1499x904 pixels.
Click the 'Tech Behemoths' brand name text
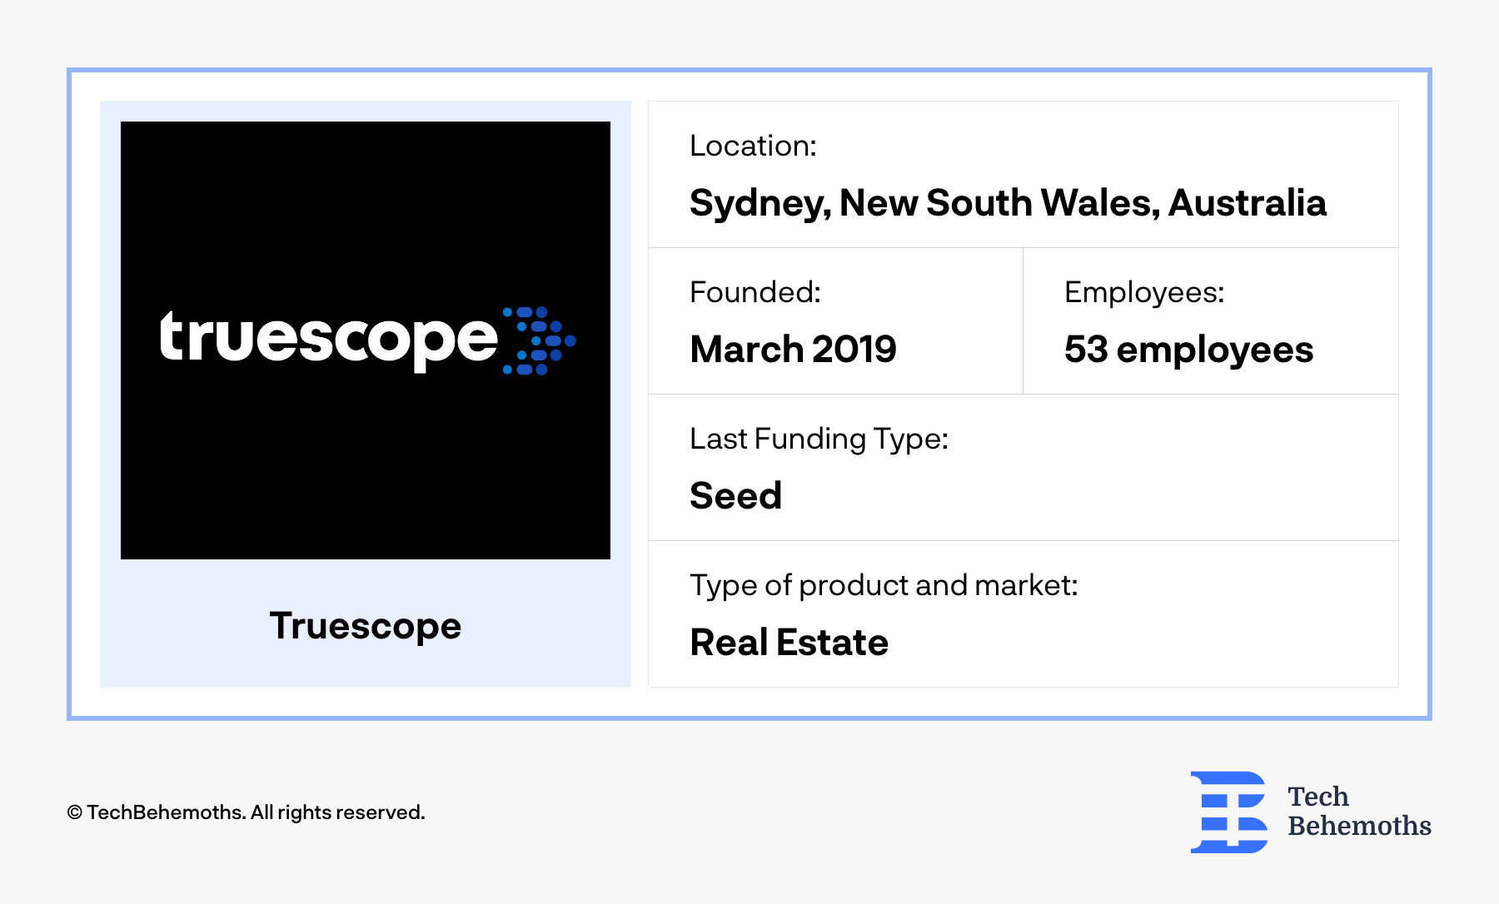[1359, 812]
